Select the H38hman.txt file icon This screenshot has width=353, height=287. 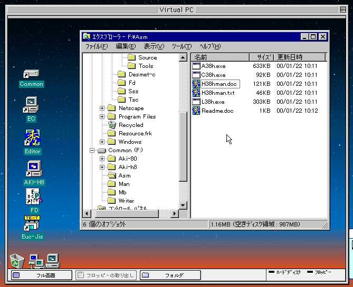point(196,93)
